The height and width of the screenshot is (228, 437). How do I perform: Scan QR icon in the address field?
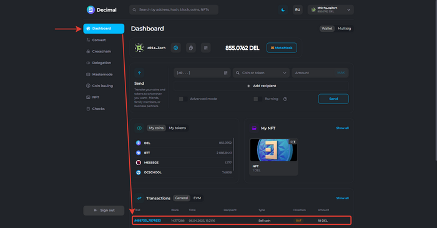point(226,73)
